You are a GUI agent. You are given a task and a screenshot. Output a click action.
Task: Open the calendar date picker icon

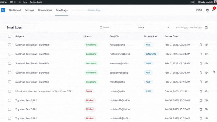click(206, 27)
